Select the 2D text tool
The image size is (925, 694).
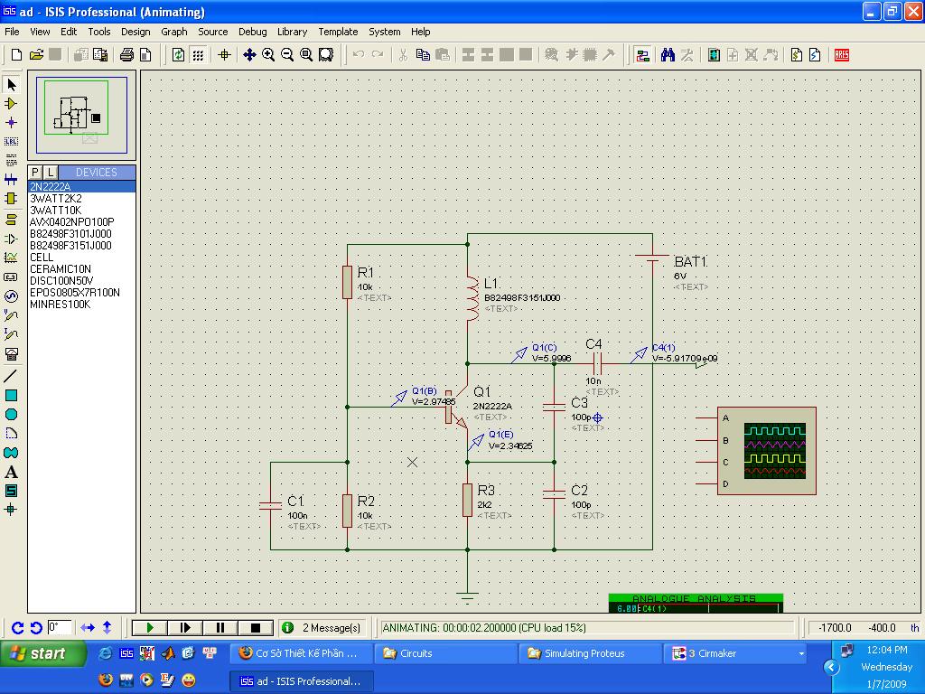[12, 472]
